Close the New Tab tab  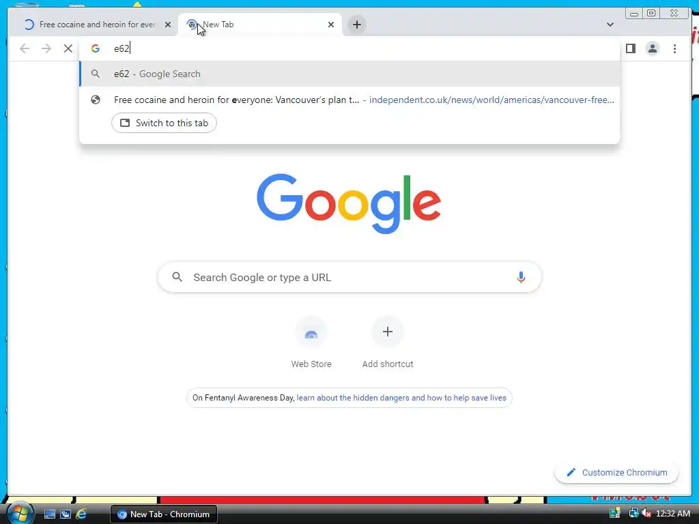tap(331, 25)
